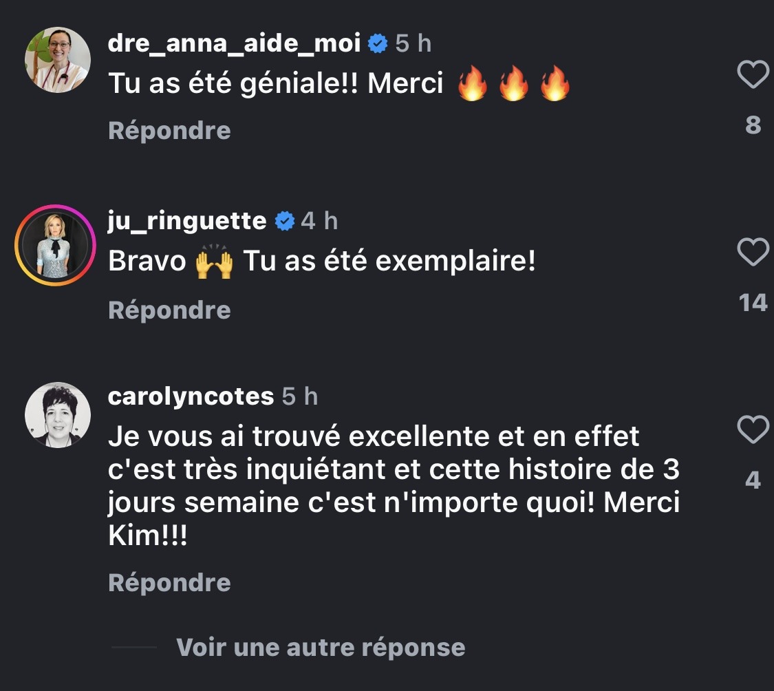Screen dimensions: 774x691
Task: Tap the ju_ringuette username
Action: click(x=187, y=221)
